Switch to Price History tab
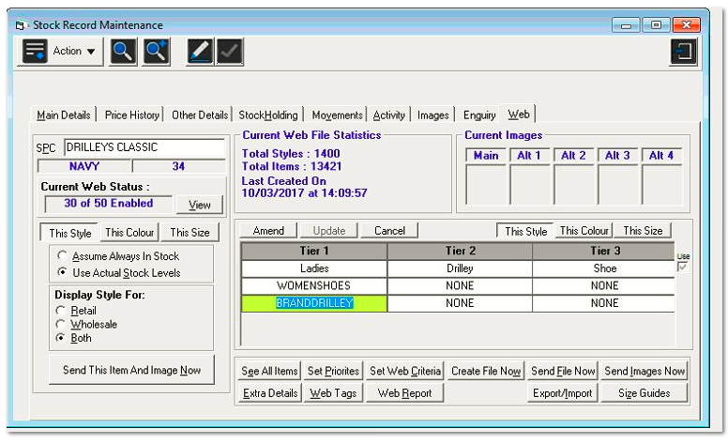The height and width of the screenshot is (444, 728). (x=132, y=115)
